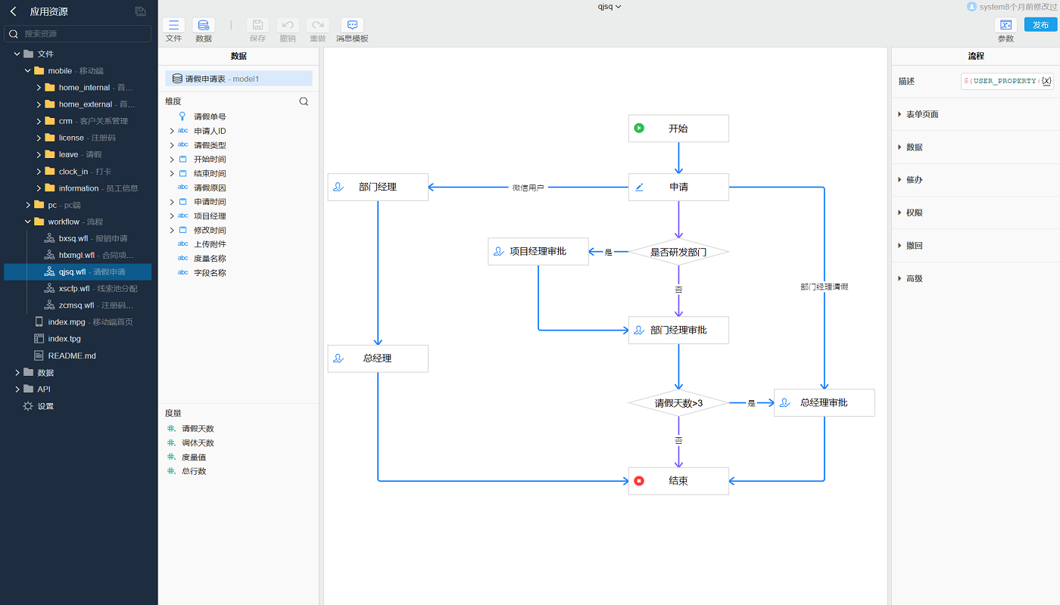Click the expression icon in 描述 field
This screenshot has height=605, width=1060.
click(x=1046, y=81)
